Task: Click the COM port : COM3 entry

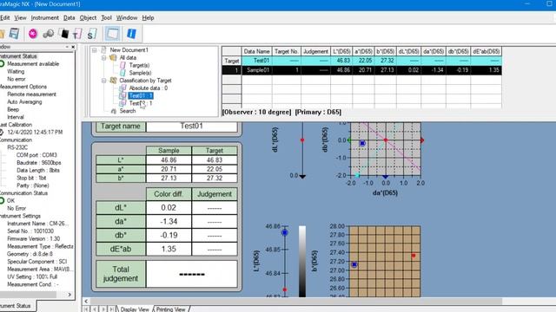Action: (x=36, y=155)
